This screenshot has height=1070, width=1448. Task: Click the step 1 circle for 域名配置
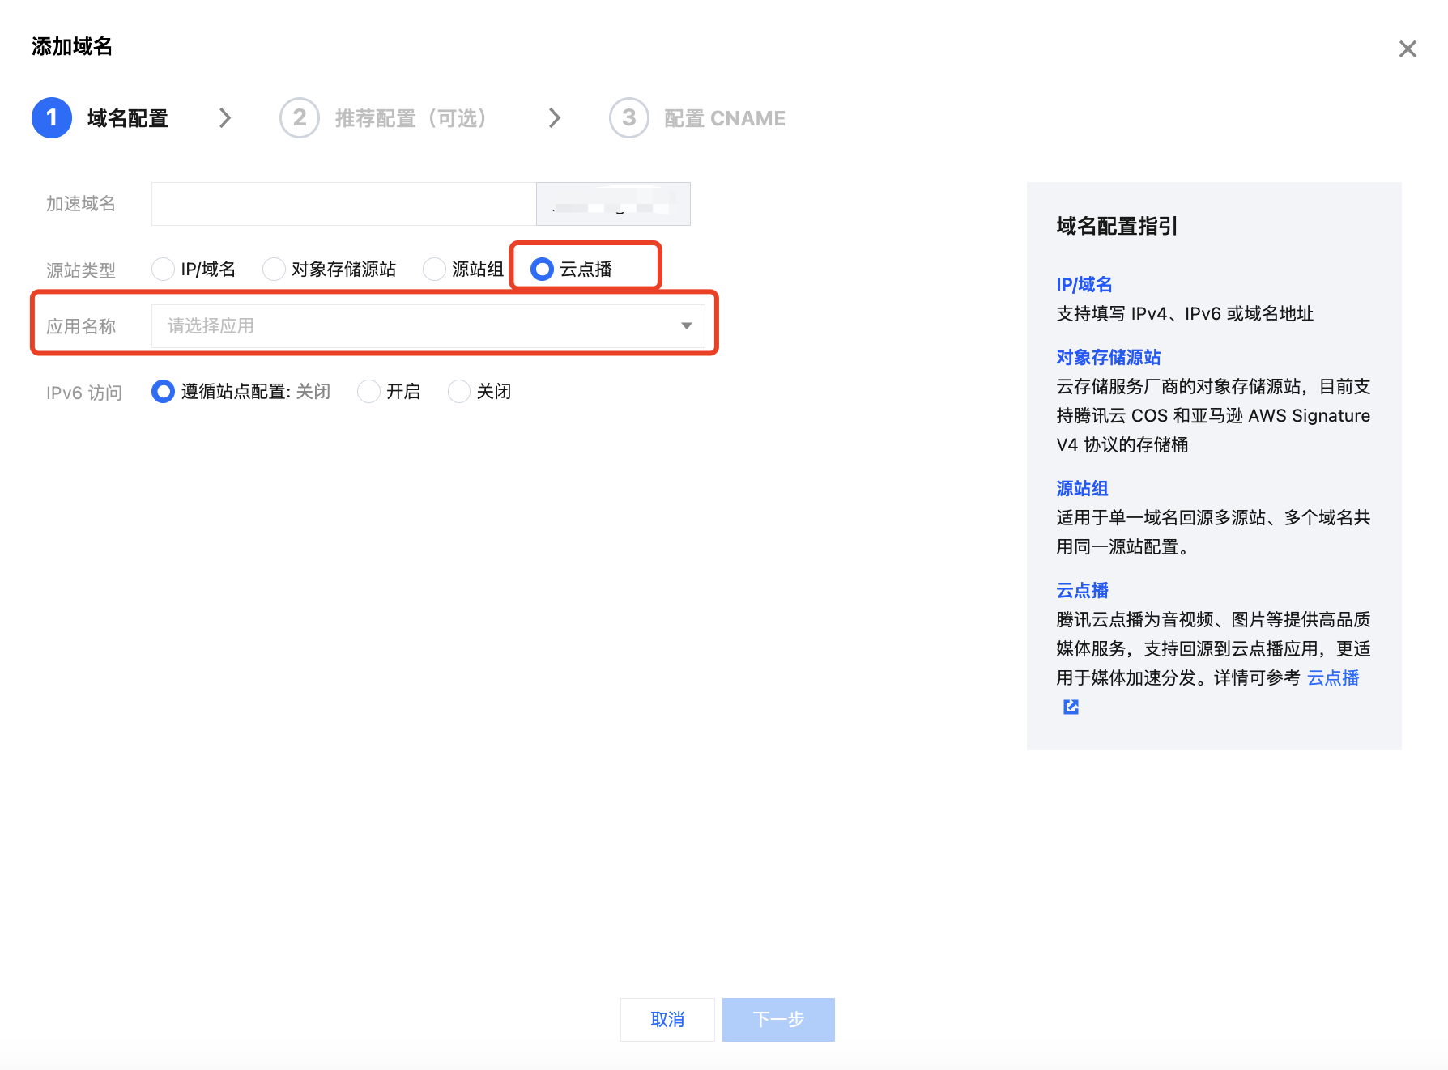tap(52, 118)
